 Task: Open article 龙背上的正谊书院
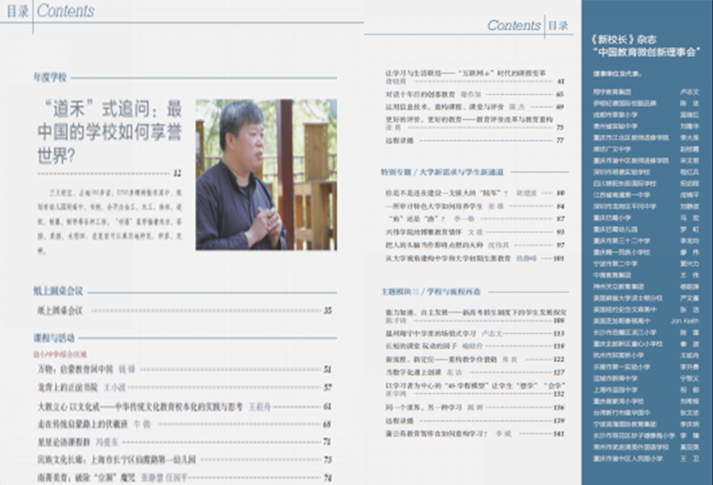pyautogui.click(x=70, y=388)
